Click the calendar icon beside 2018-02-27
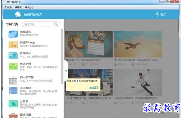 click(x=133, y=64)
